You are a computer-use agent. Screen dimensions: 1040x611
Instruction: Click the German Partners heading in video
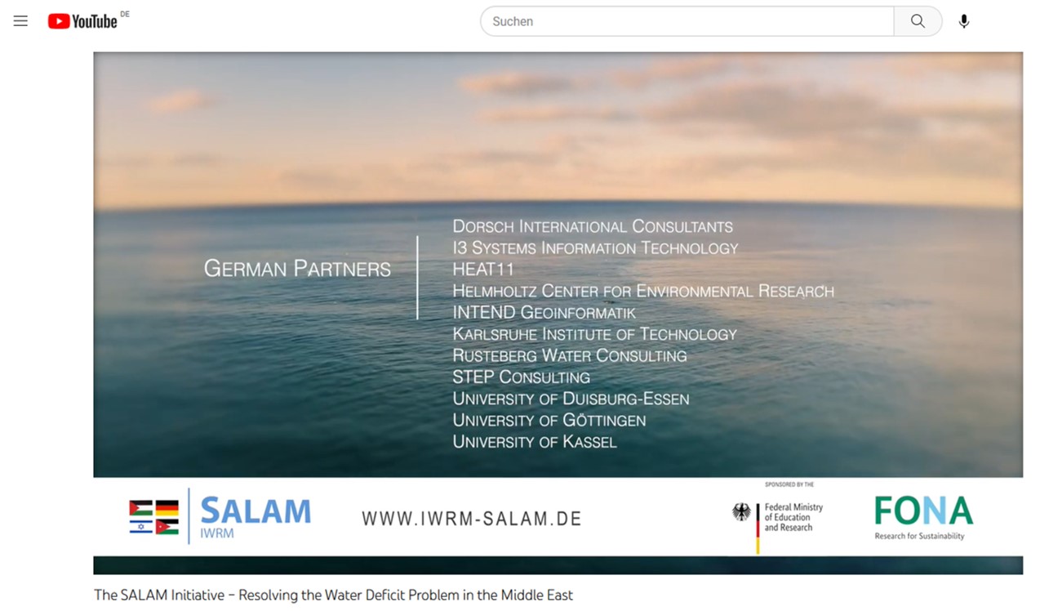click(x=297, y=269)
